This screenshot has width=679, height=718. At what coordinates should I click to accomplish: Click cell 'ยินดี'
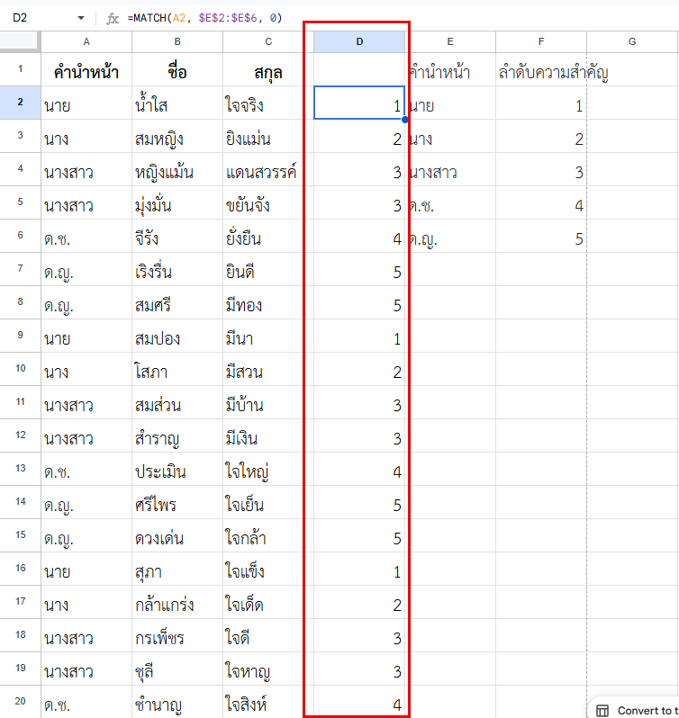[268, 269]
